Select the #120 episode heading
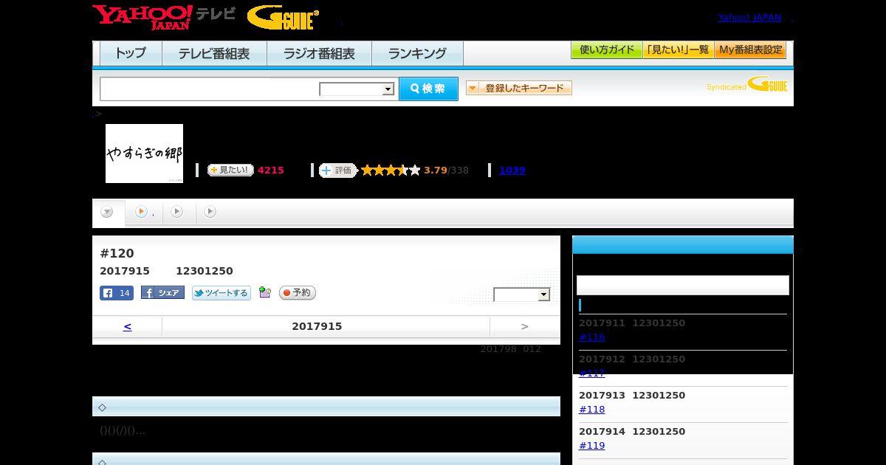The image size is (886, 465). click(117, 253)
